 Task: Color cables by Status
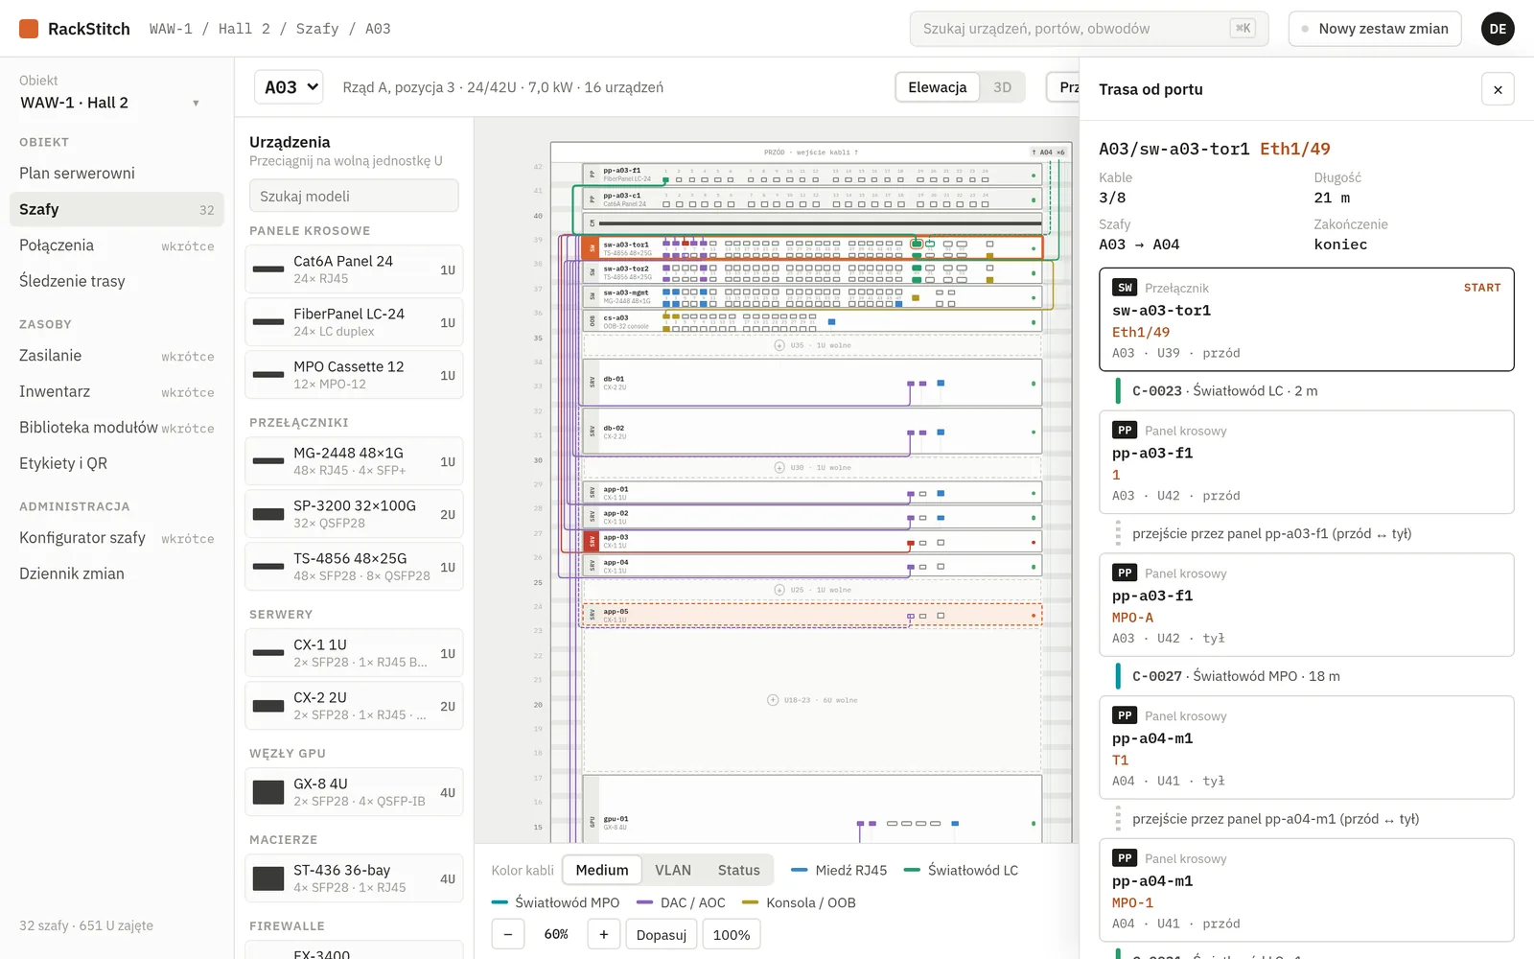[739, 870]
